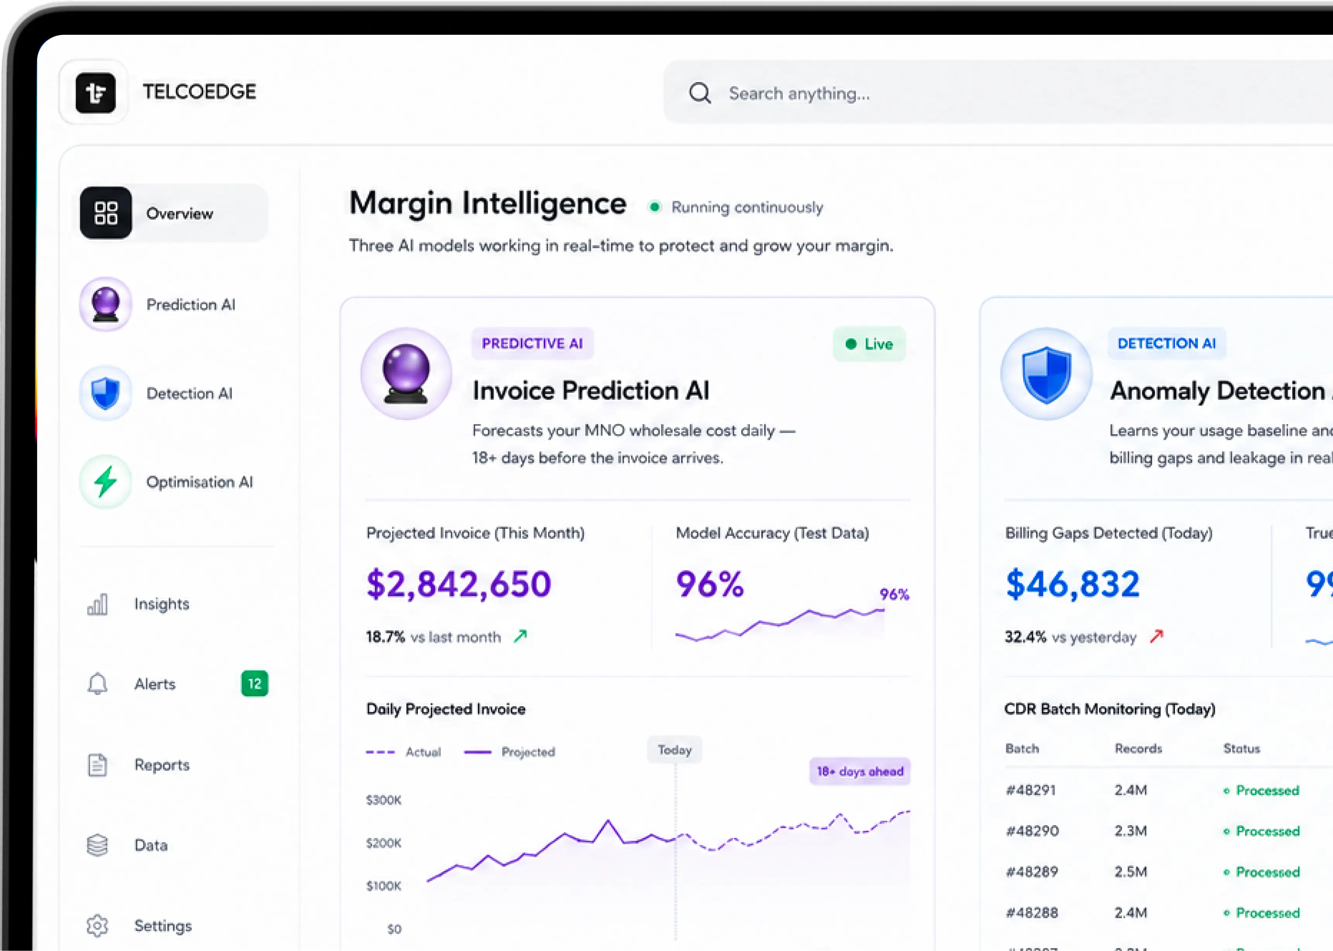This screenshot has height=951, width=1333.
Task: Click the Today marker on the chart
Action: (x=674, y=750)
